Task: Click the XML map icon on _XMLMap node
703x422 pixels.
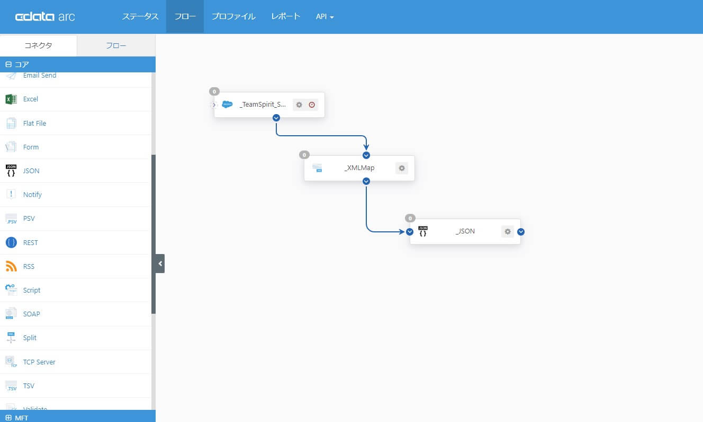Action: coord(317,168)
